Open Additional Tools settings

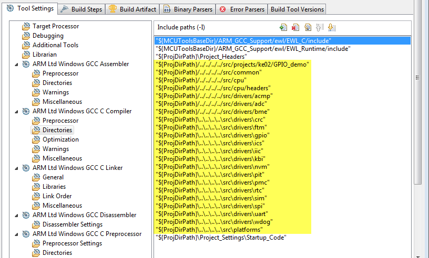[x=55, y=45]
